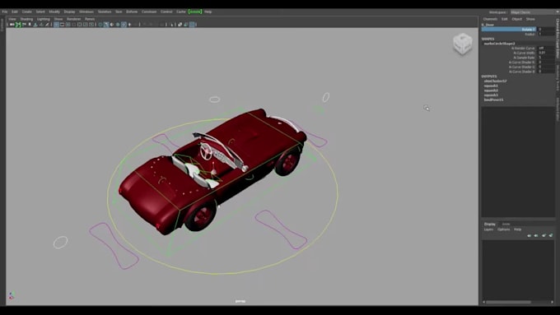Click the Create Empty Layer icon
Screen dimensions: 560x315
point(544,235)
